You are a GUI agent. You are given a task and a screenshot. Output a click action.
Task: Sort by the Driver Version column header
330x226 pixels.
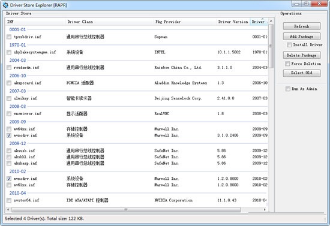[233, 22]
